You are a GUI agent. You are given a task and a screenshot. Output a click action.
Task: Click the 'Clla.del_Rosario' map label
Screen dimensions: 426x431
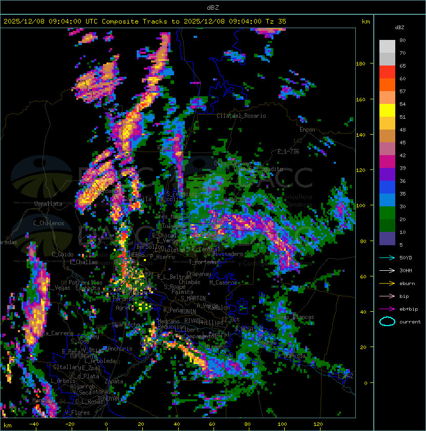tap(241, 116)
